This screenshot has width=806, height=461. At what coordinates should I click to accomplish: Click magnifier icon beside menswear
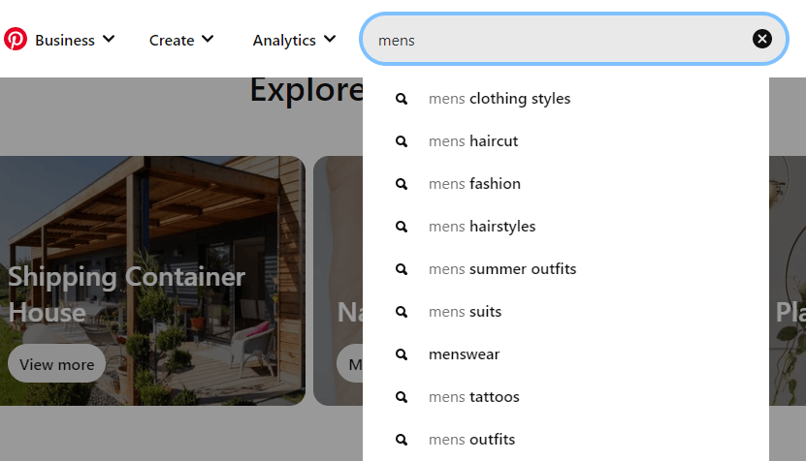402,354
